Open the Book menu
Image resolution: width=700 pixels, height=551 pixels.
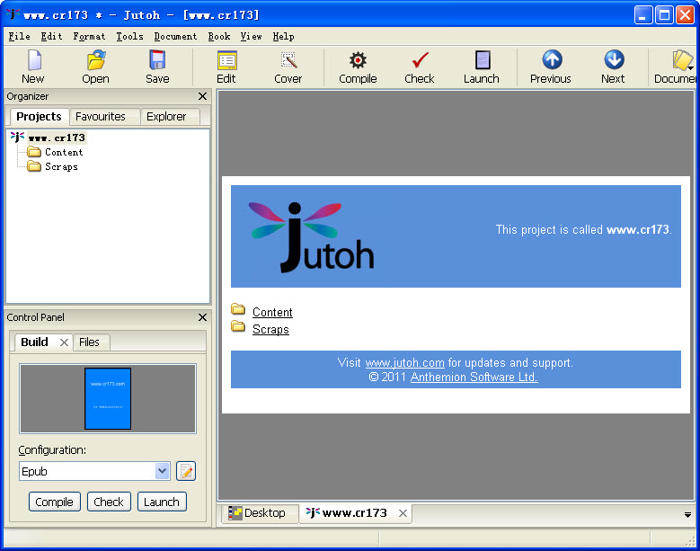coord(218,36)
